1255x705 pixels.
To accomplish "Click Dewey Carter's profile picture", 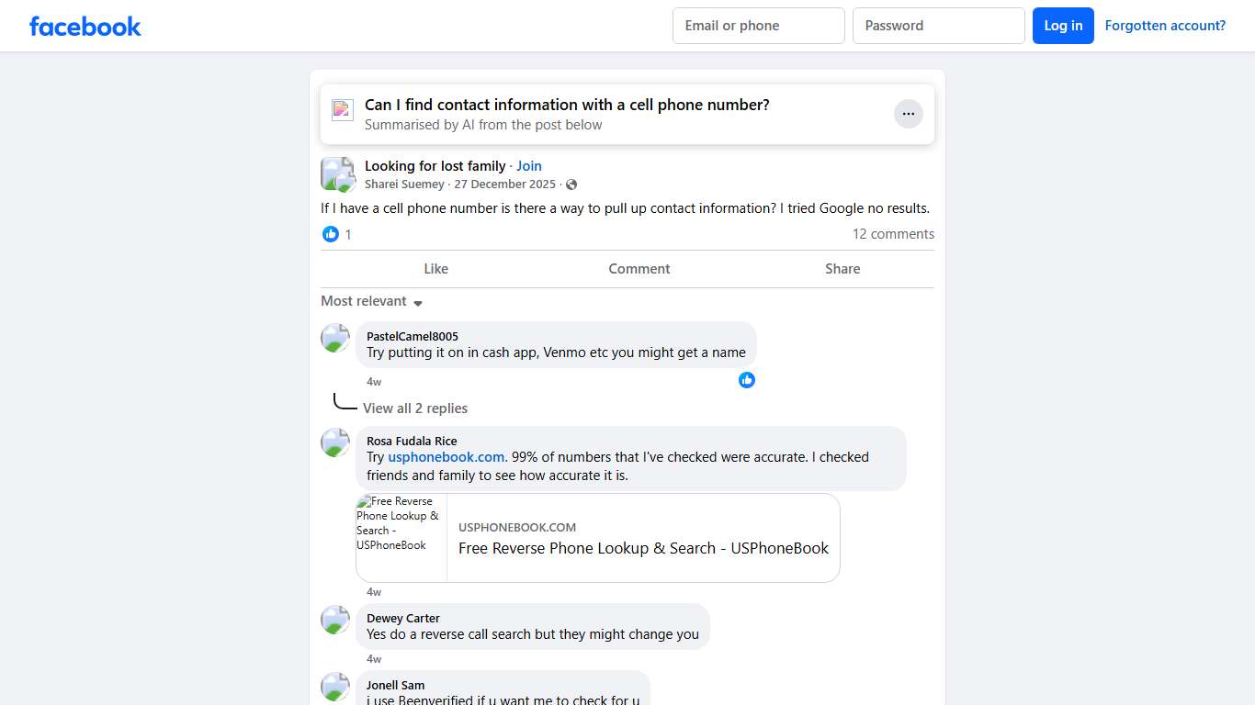I will [335, 620].
